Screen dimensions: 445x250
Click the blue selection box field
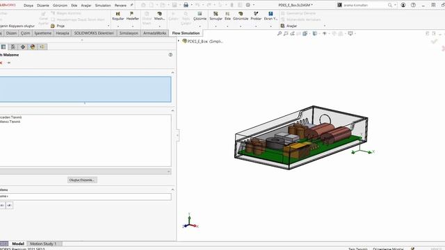pos(85,90)
